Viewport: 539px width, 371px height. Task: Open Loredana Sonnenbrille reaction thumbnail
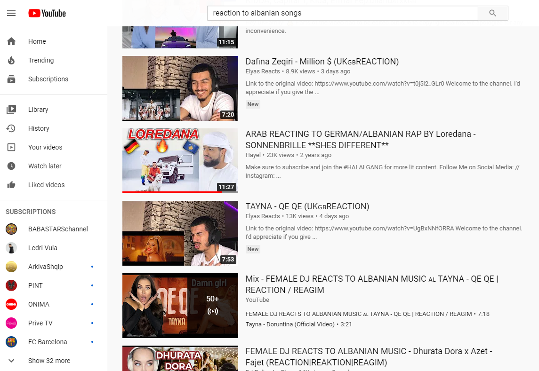click(180, 161)
